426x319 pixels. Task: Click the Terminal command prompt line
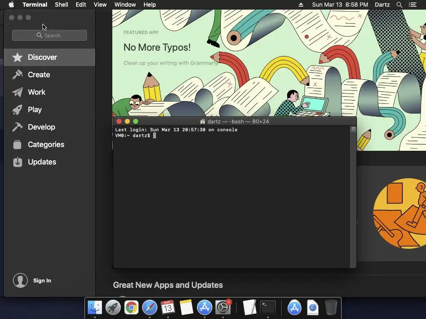click(x=136, y=135)
